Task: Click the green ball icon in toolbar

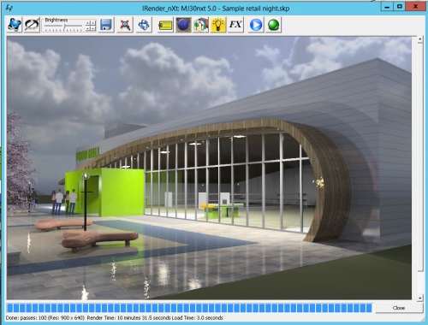Action: pos(273,25)
